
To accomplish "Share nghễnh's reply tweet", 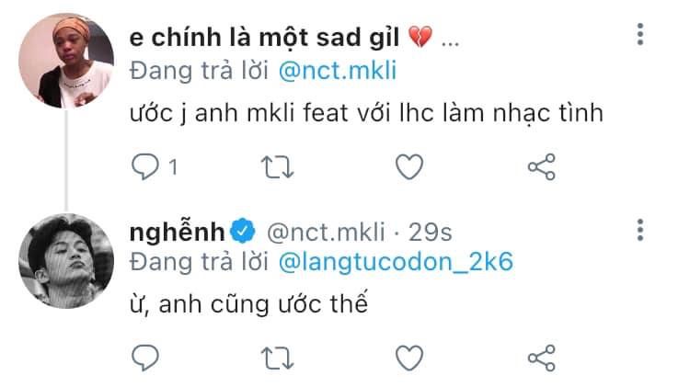I will (x=542, y=356).
